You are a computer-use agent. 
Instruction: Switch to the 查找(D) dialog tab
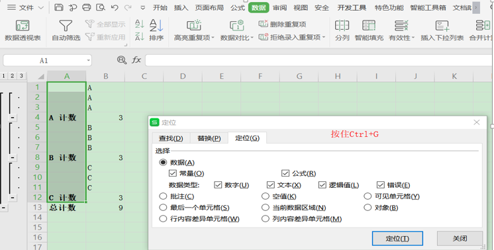171,138
